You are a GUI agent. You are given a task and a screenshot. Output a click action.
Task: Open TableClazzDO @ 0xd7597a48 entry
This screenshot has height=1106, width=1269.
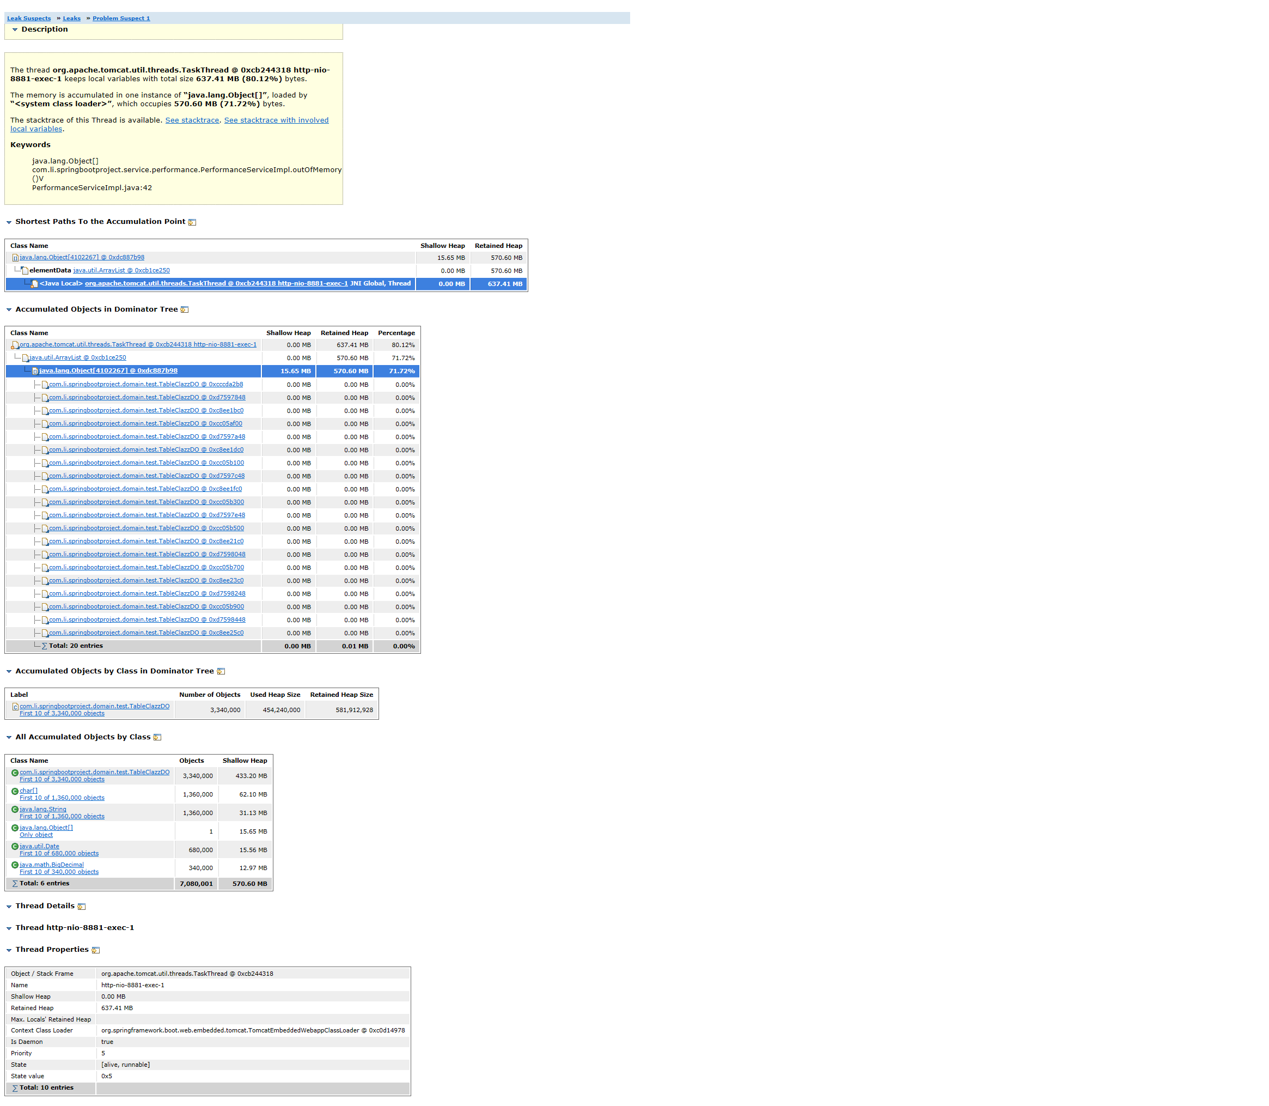coord(148,437)
